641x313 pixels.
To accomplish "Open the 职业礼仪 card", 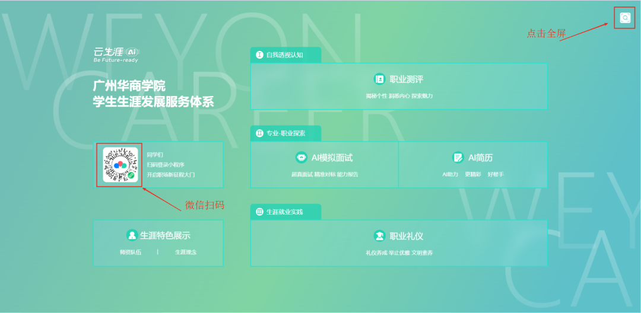I will (399, 243).
